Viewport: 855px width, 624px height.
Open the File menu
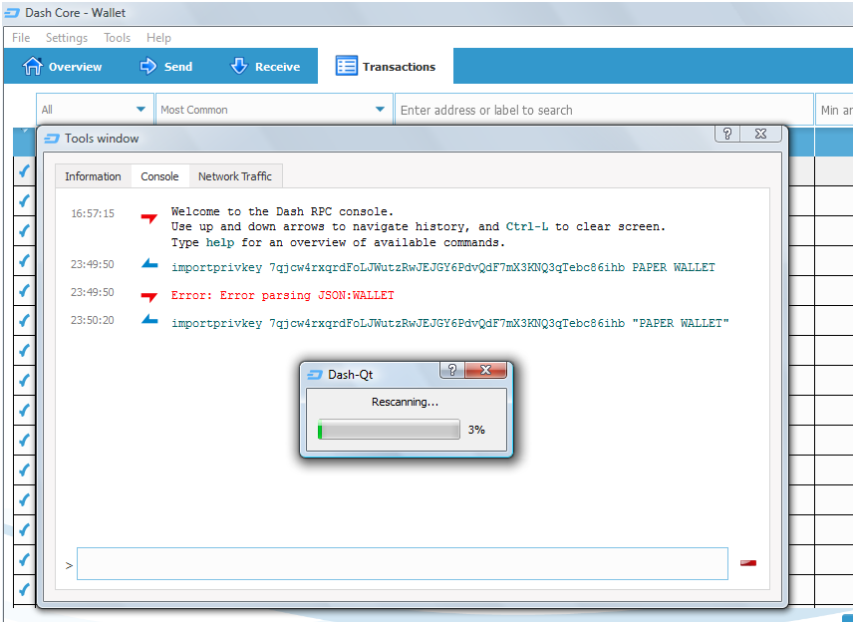coord(21,38)
